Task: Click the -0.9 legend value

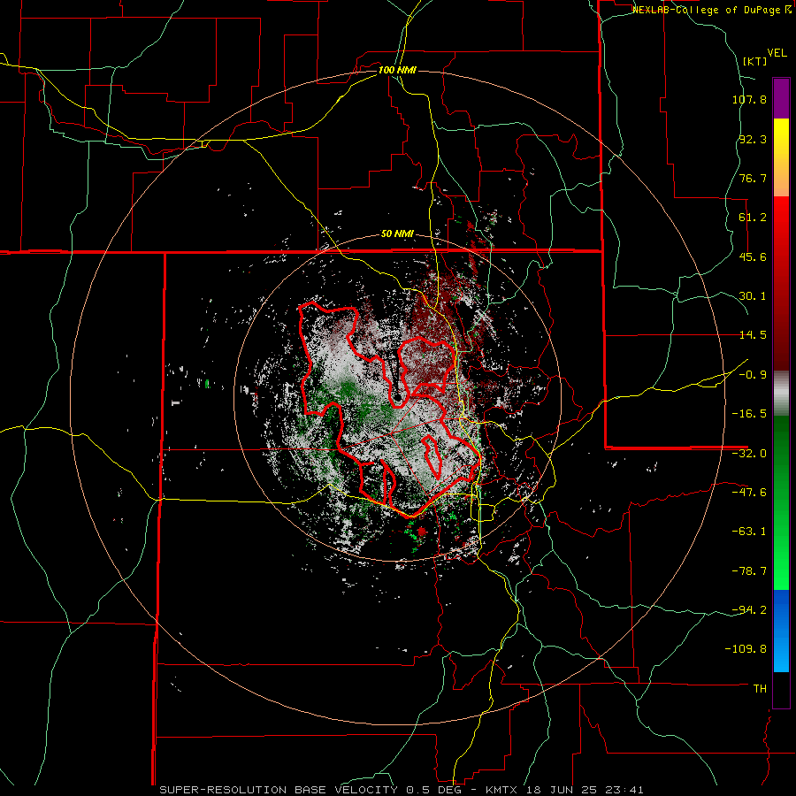Action: (753, 375)
